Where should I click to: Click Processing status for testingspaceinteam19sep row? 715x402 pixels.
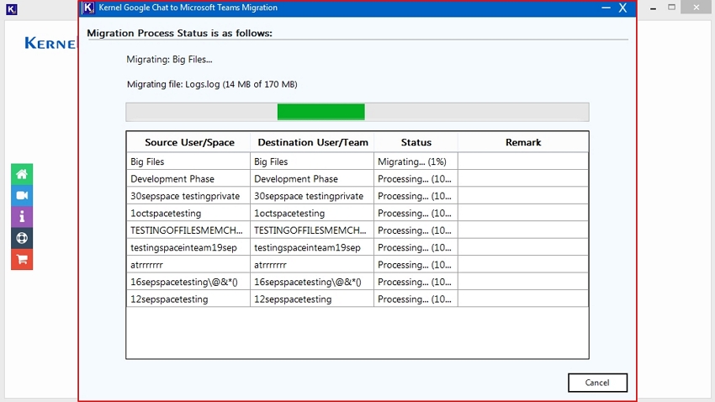(x=416, y=247)
